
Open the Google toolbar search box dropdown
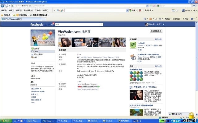click(127, 10)
